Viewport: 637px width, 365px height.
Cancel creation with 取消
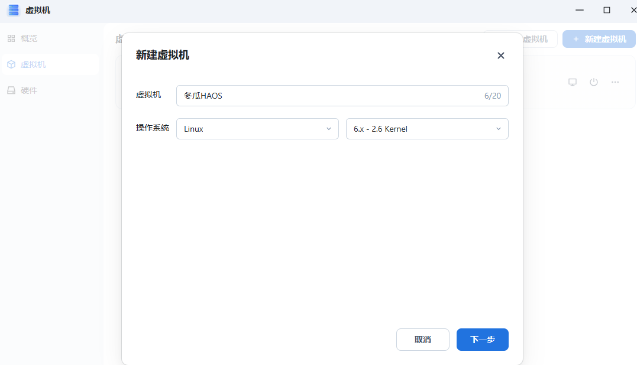pos(422,340)
